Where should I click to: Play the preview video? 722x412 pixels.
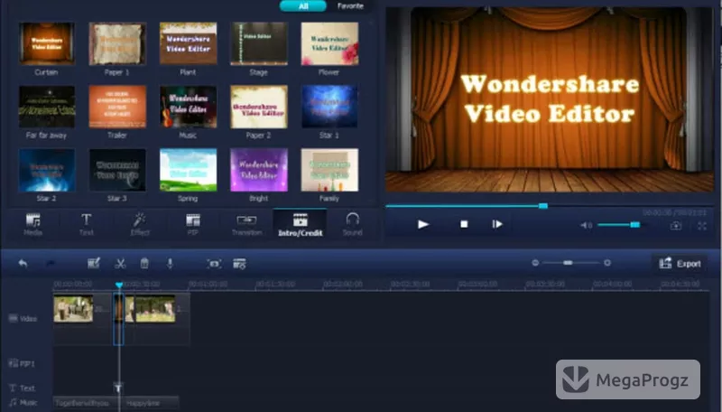(423, 224)
